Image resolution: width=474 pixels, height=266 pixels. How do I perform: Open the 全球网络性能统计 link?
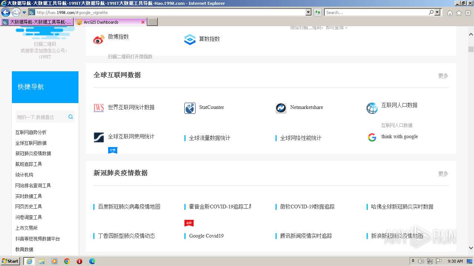[301, 138]
